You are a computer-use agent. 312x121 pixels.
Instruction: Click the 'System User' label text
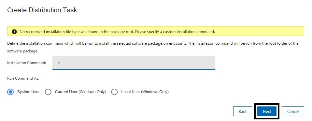pyautogui.click(x=28, y=92)
